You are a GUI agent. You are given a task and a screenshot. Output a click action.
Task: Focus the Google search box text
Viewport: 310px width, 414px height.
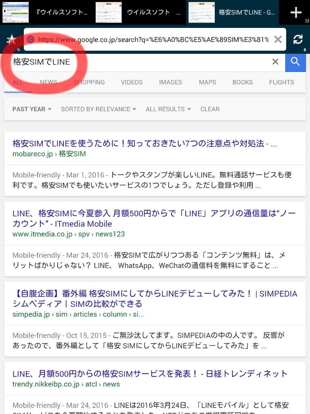[42, 62]
